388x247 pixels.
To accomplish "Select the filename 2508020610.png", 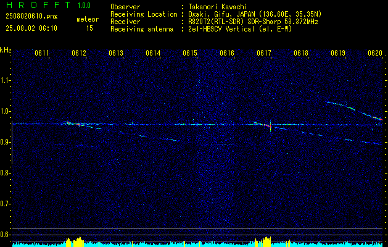I will pos(31,16).
